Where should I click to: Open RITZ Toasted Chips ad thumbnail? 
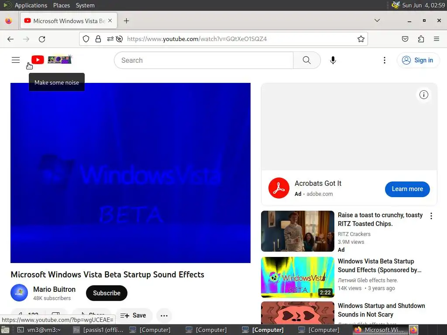[x=297, y=231]
